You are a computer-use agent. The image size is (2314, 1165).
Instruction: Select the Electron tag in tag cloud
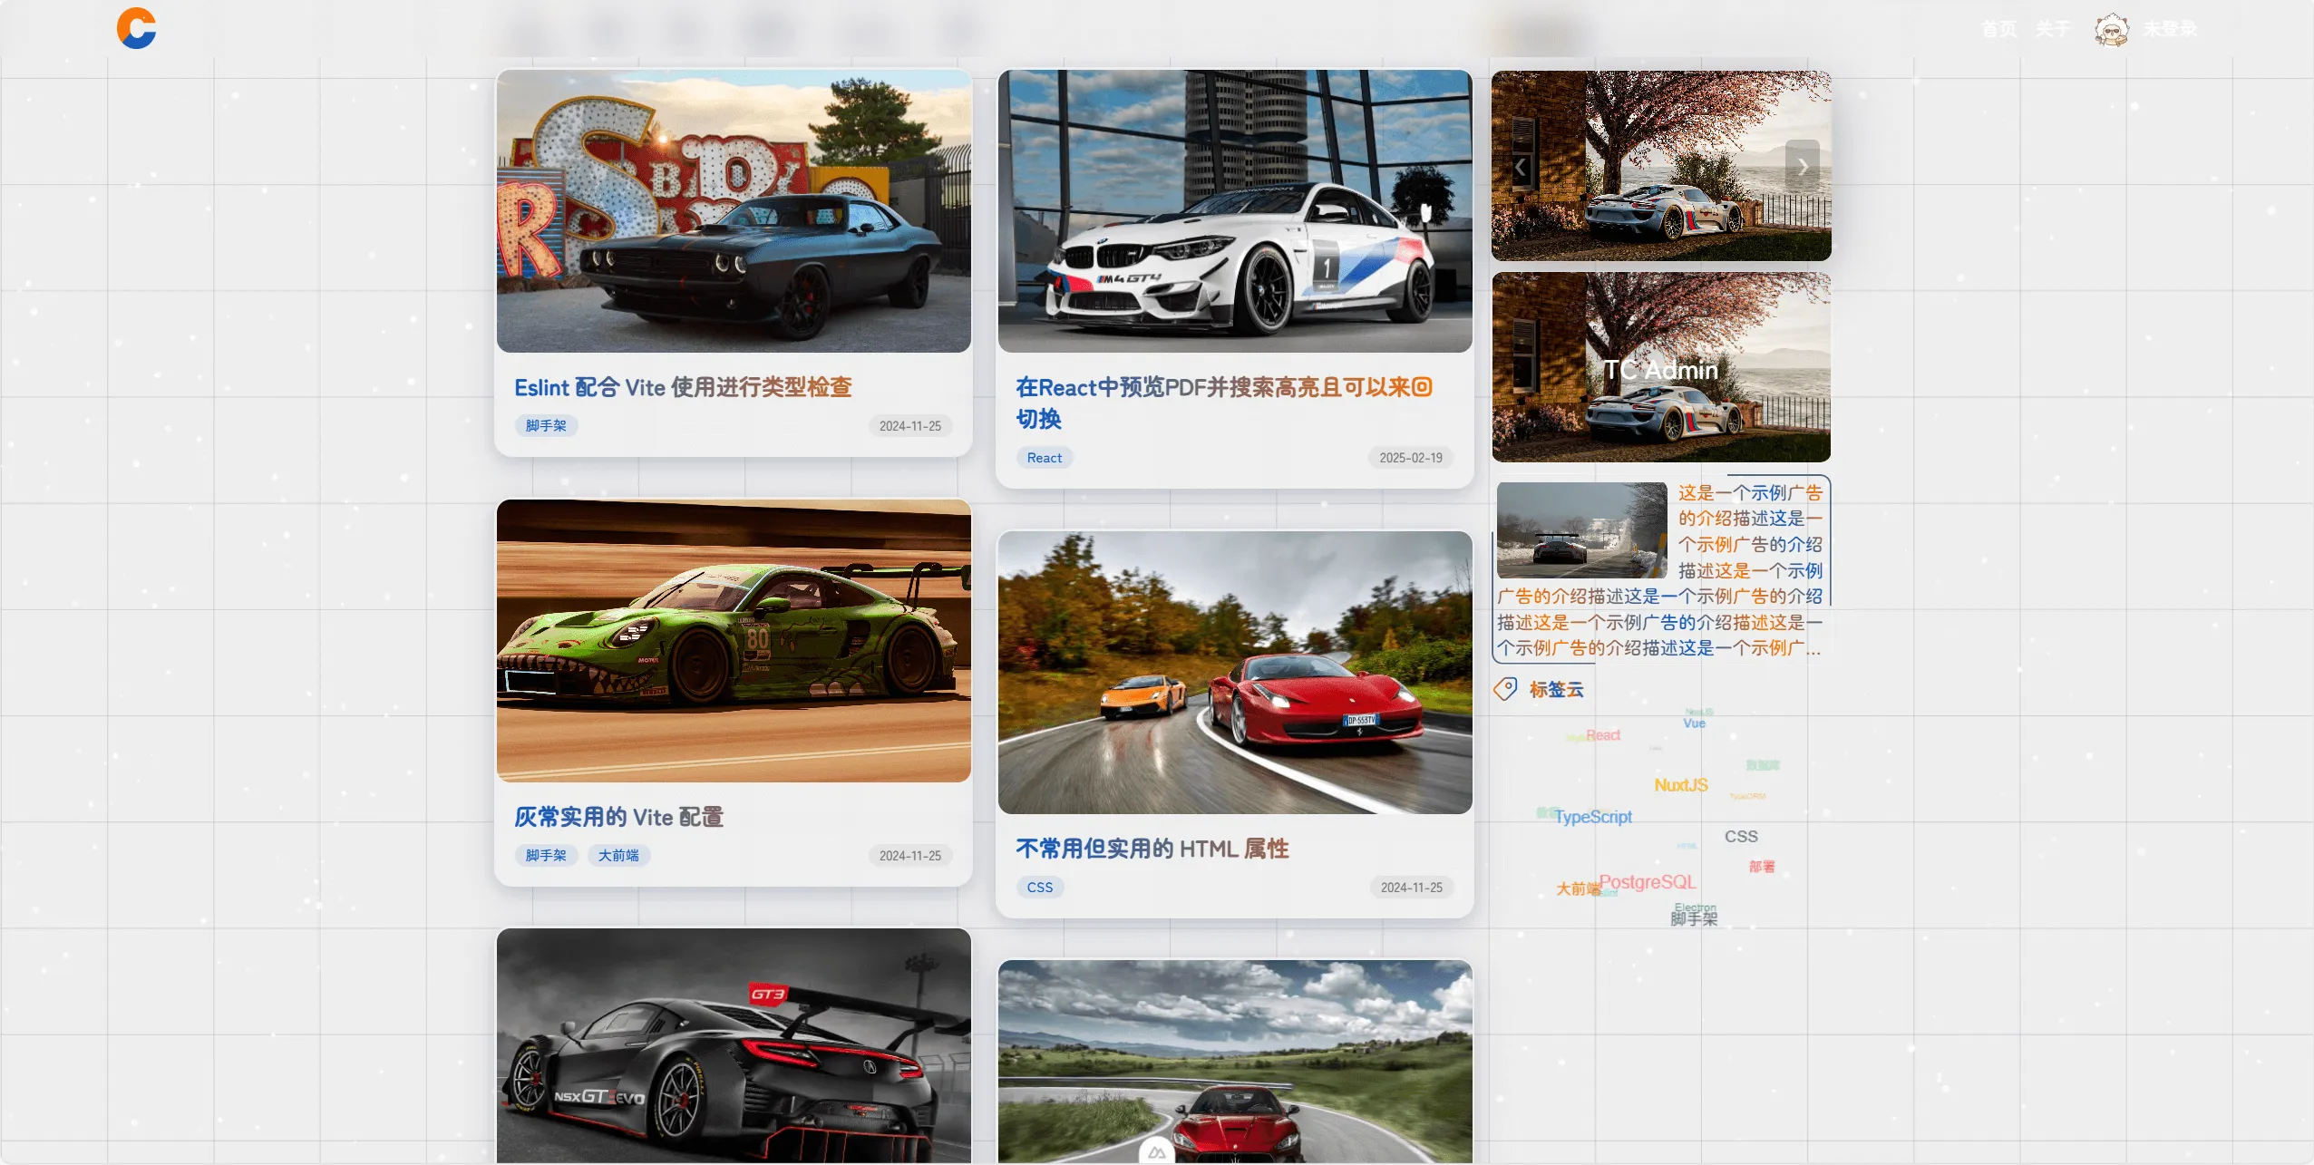pyautogui.click(x=1695, y=907)
